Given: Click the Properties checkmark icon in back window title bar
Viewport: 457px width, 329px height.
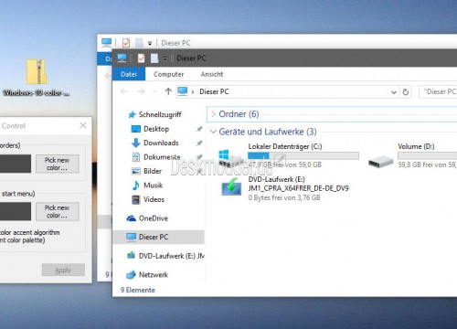Looking at the screenshot, I should 126,43.
